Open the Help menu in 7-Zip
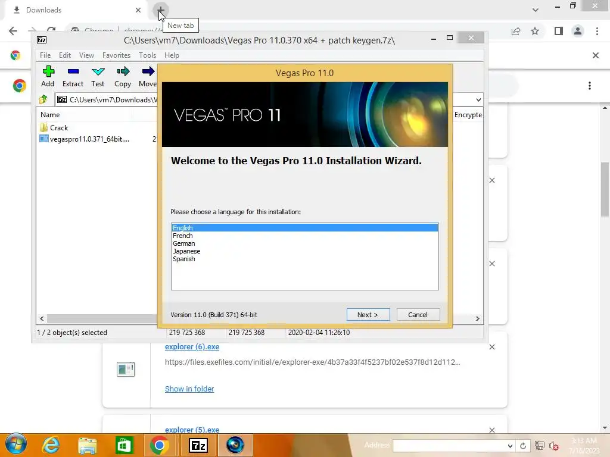Screen dimensions: 610x457 172,55
